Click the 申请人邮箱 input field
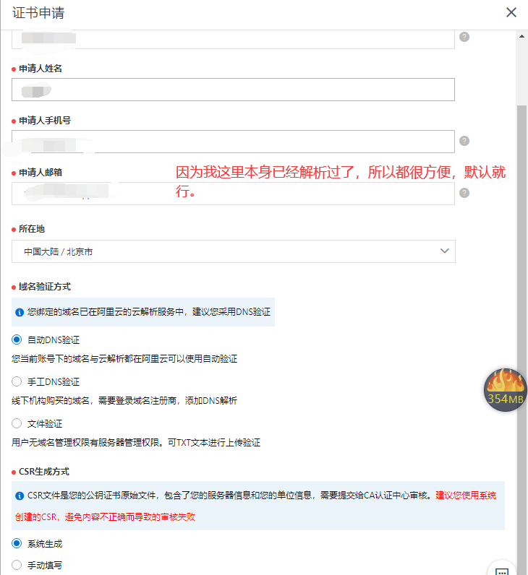This screenshot has width=528, height=575. pos(233,194)
